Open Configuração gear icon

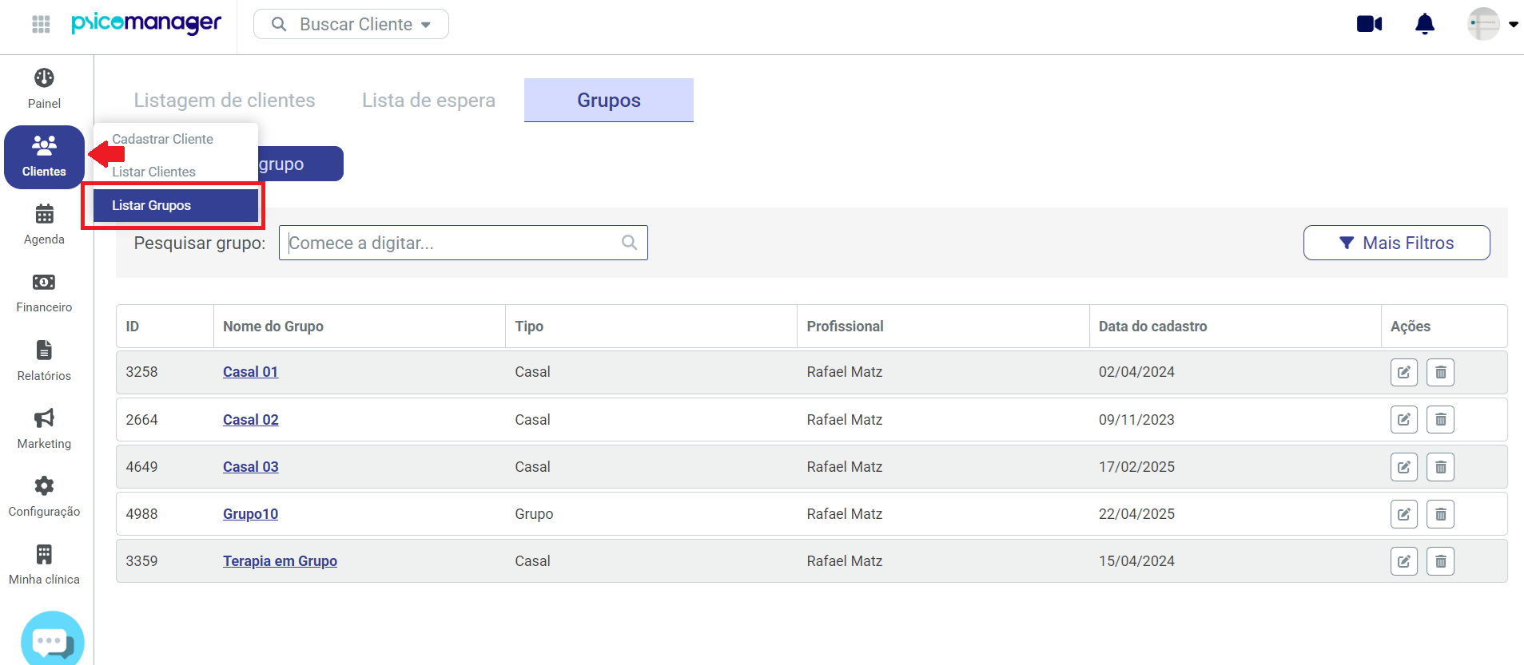pos(44,486)
